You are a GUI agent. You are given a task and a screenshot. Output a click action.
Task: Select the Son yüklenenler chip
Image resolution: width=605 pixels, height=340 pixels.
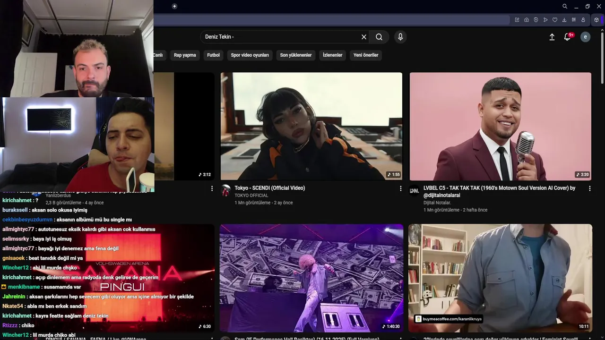pyautogui.click(x=296, y=55)
